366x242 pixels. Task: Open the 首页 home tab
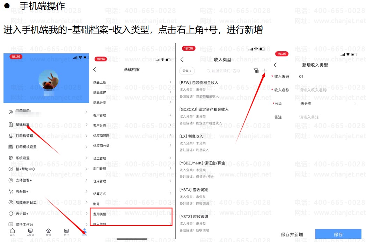click(12, 232)
